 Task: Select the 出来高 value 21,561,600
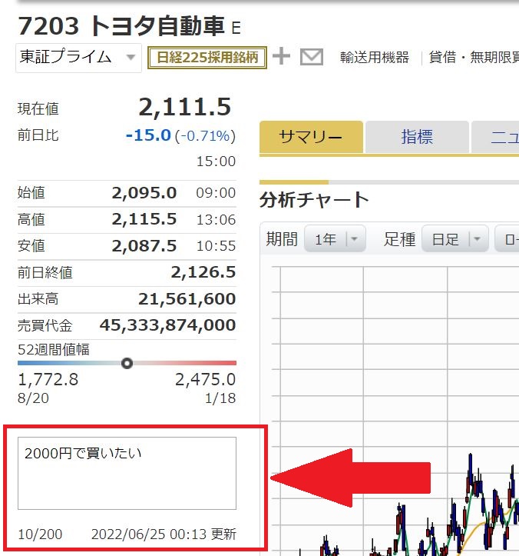pyautogui.click(x=187, y=299)
